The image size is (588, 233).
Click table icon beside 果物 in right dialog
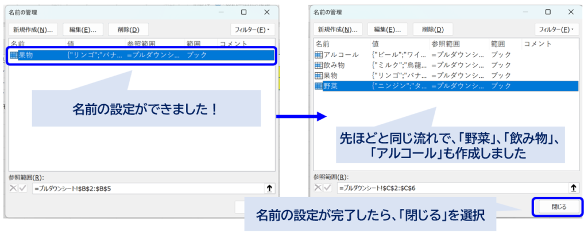point(318,76)
